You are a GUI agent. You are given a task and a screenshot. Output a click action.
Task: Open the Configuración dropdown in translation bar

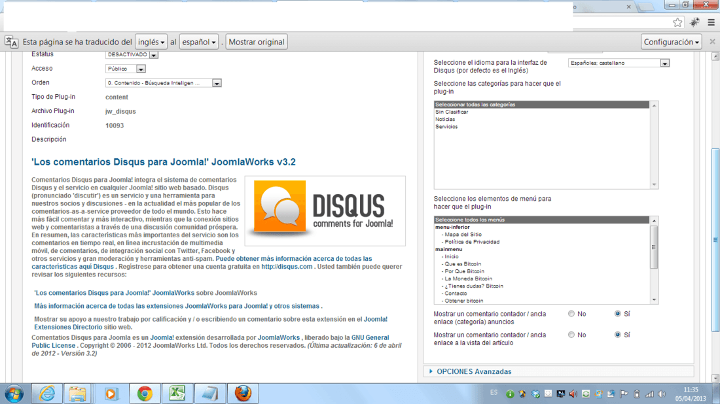coord(672,42)
